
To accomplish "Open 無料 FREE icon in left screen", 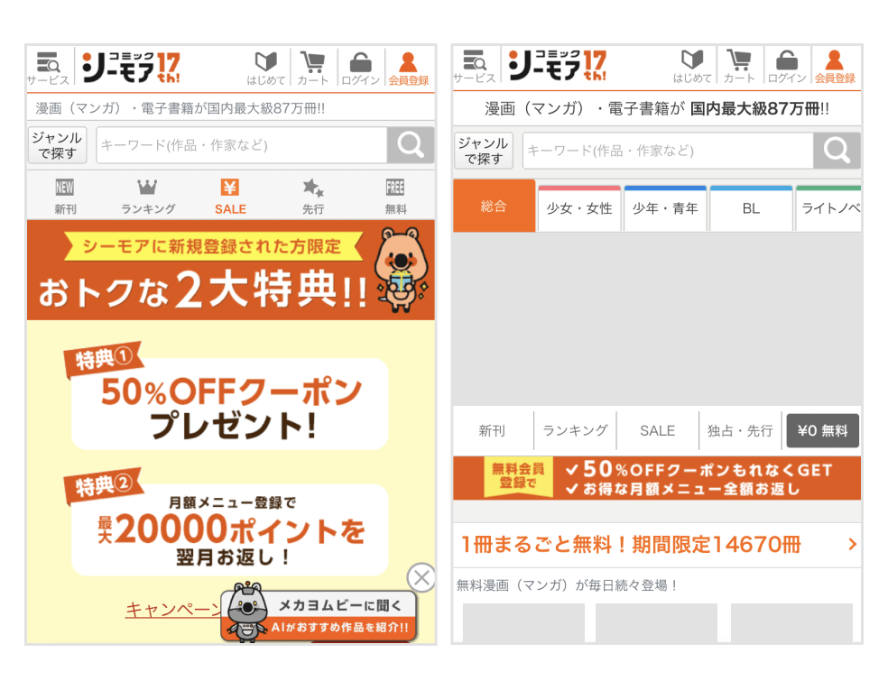I will click(x=395, y=196).
